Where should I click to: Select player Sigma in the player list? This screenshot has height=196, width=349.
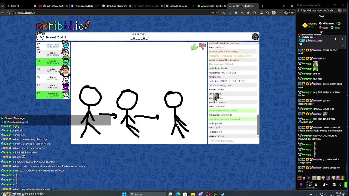coord(53,78)
